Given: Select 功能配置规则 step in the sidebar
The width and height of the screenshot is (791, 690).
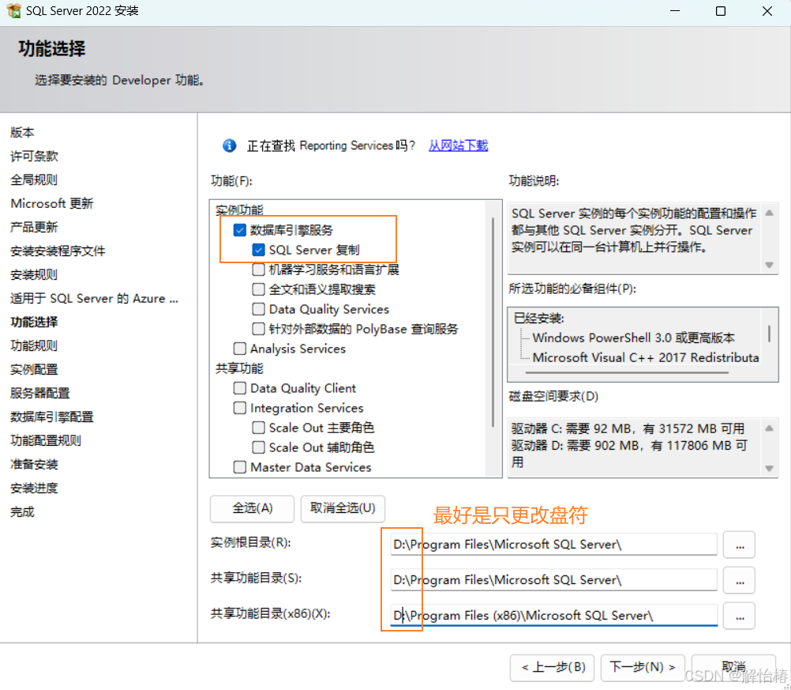Looking at the screenshot, I should (x=46, y=441).
